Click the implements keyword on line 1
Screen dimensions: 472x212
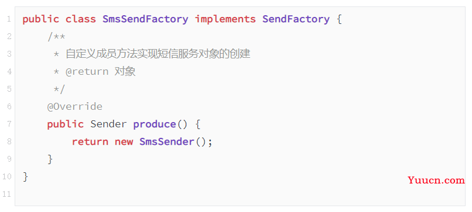click(225, 19)
